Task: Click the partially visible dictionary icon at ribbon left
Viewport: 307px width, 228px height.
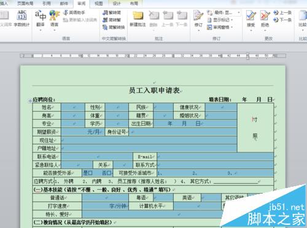Action: point(4,15)
